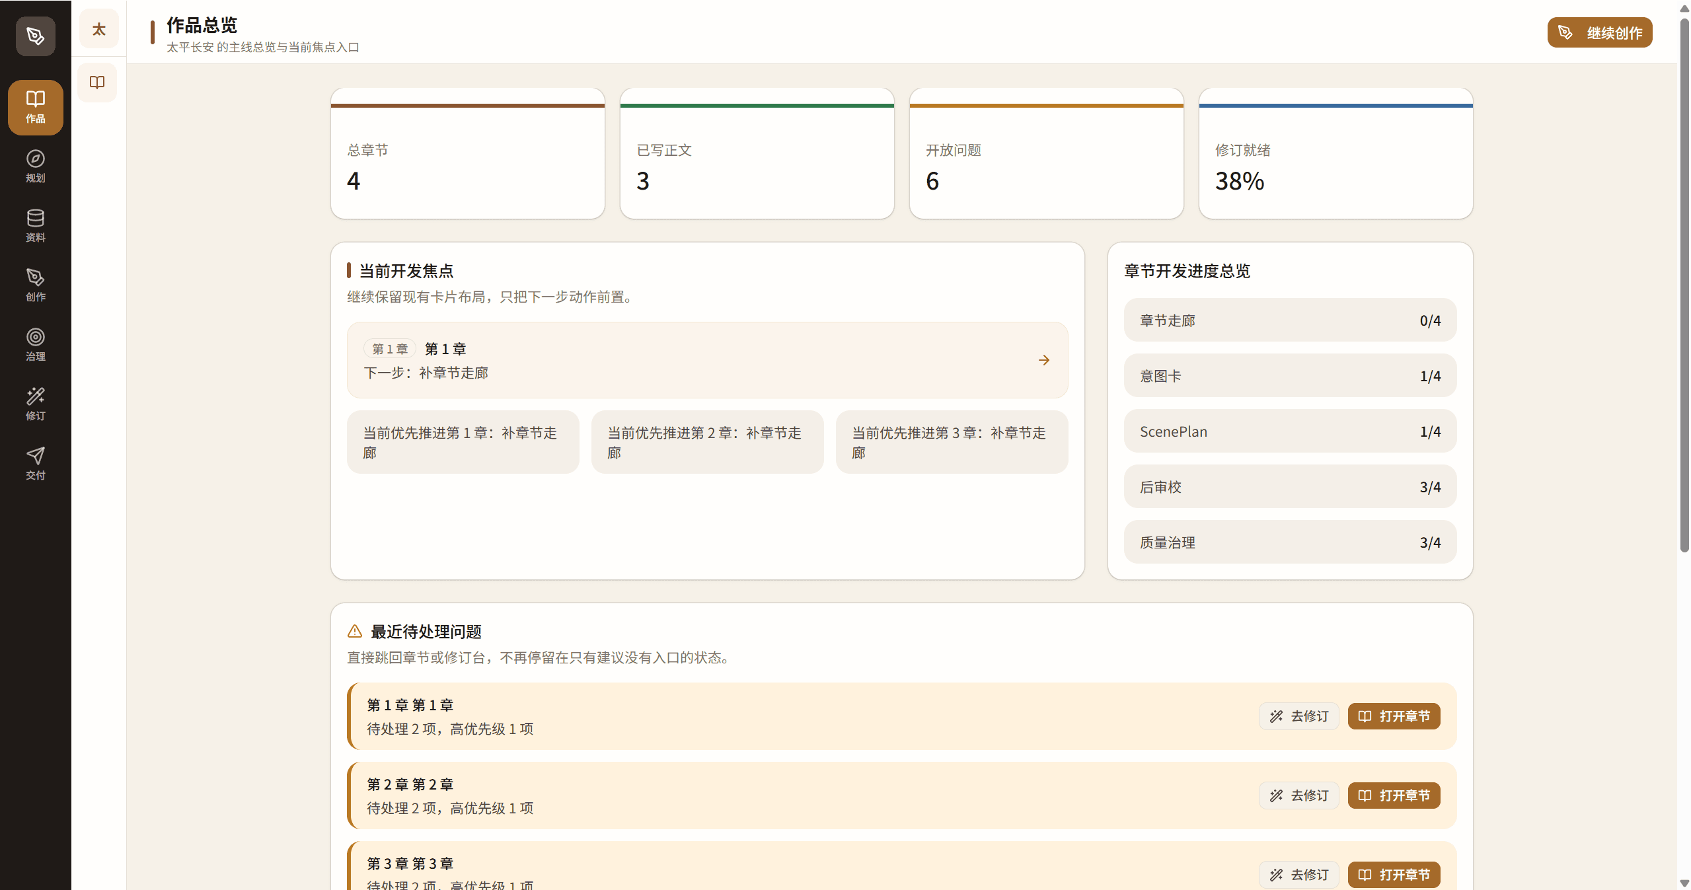Select the 创作 writing tool icon
Viewport: 1691px width, 890px height.
[x=35, y=285]
